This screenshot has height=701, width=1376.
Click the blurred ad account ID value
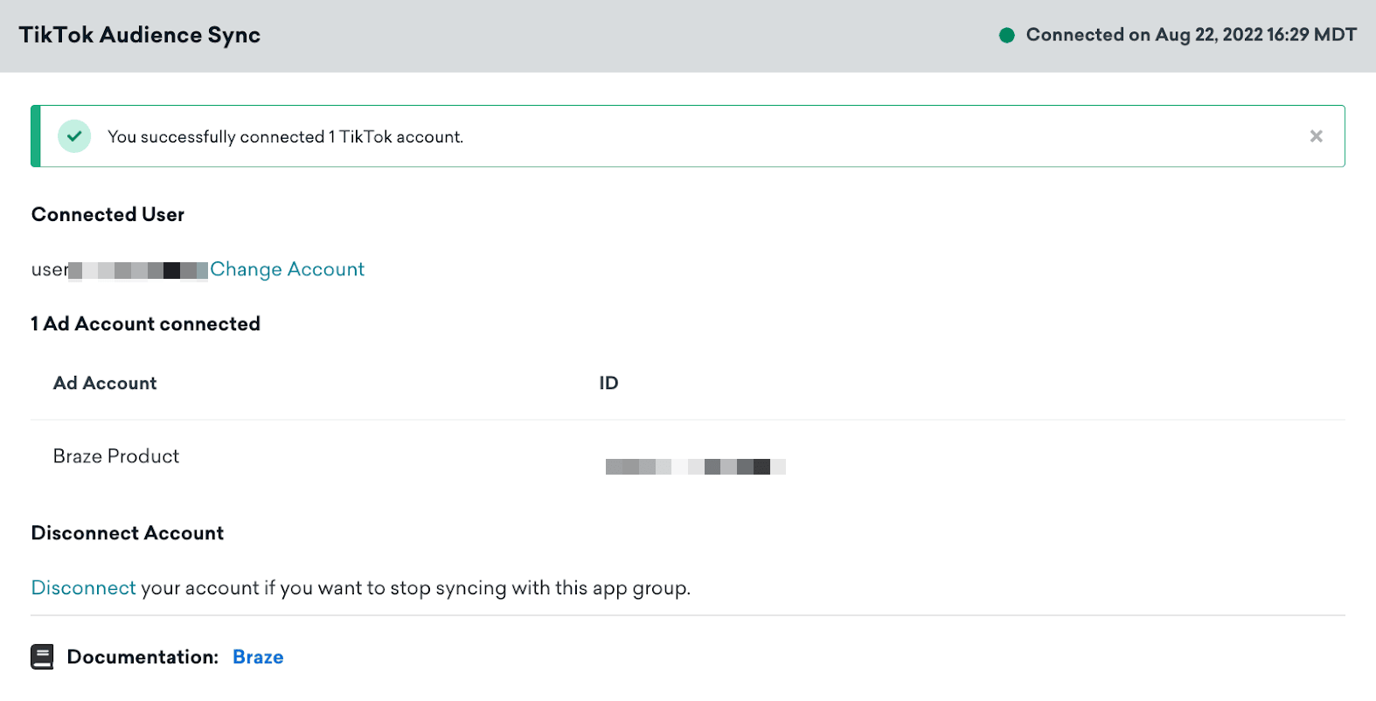click(x=695, y=467)
